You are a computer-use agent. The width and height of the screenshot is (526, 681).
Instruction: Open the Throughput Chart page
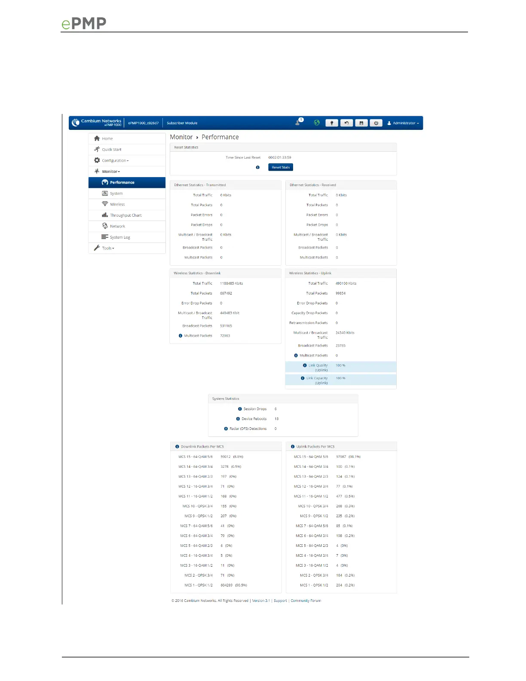click(127, 215)
